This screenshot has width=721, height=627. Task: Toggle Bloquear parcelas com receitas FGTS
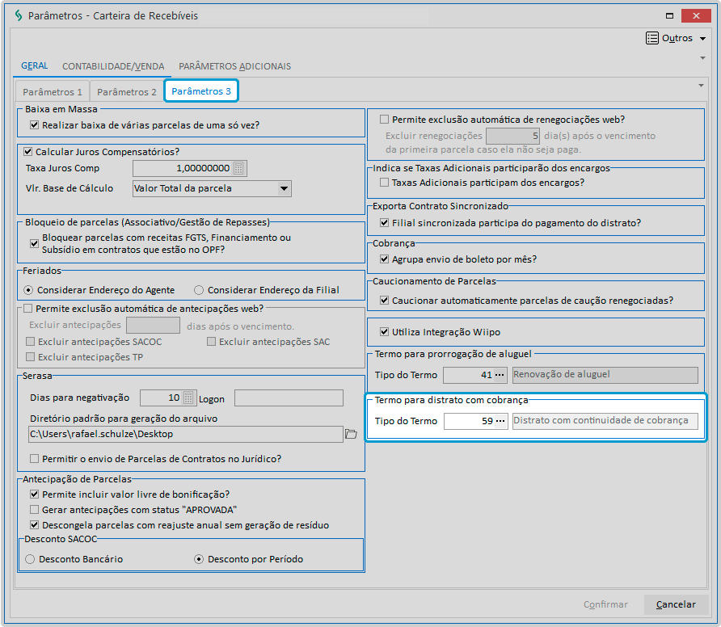coord(35,244)
